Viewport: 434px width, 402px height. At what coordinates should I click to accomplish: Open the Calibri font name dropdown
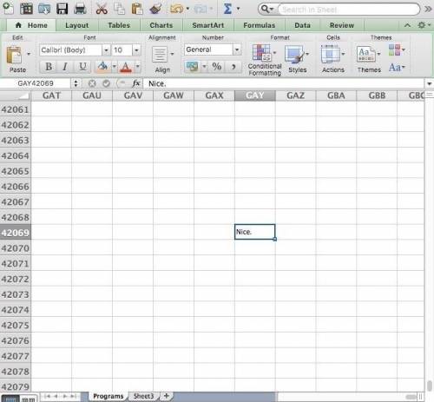click(x=106, y=50)
